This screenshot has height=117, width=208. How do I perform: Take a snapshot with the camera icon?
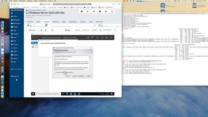(100, 12)
